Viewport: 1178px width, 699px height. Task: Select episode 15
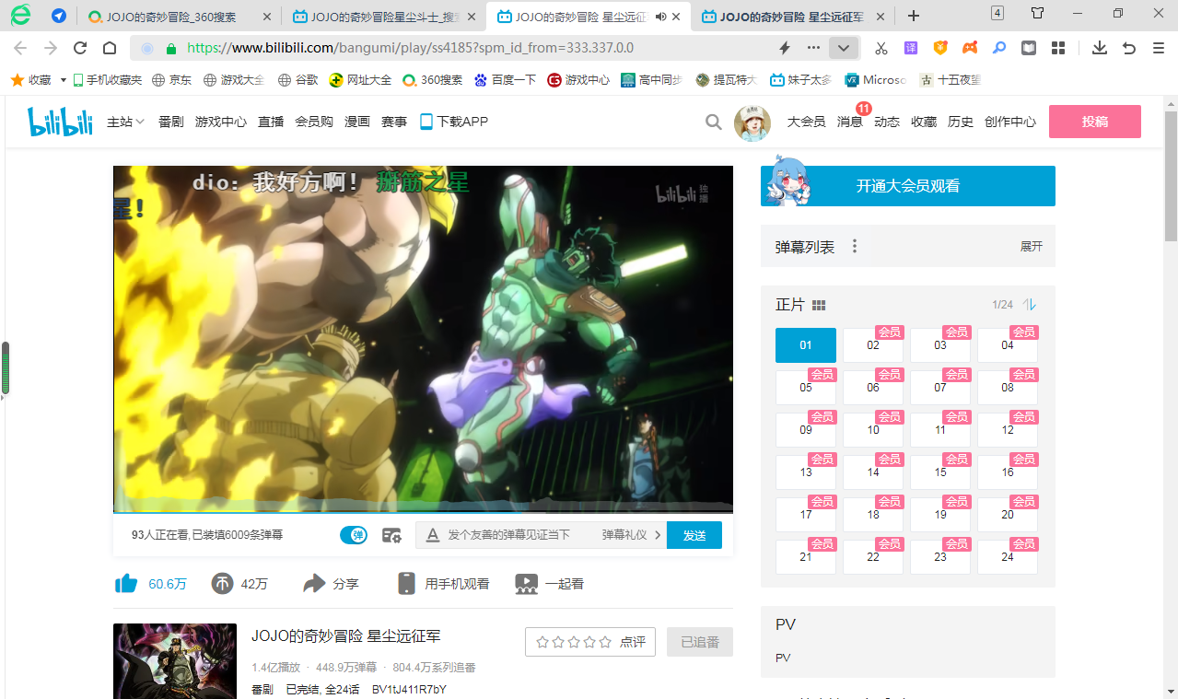(940, 472)
